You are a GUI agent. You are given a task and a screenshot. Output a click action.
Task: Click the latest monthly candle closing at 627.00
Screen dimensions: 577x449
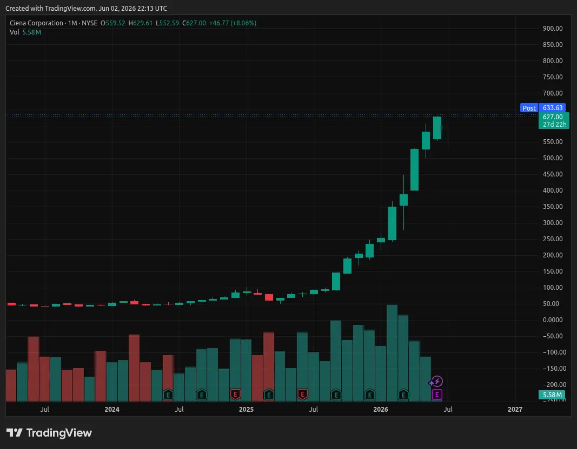coord(437,128)
